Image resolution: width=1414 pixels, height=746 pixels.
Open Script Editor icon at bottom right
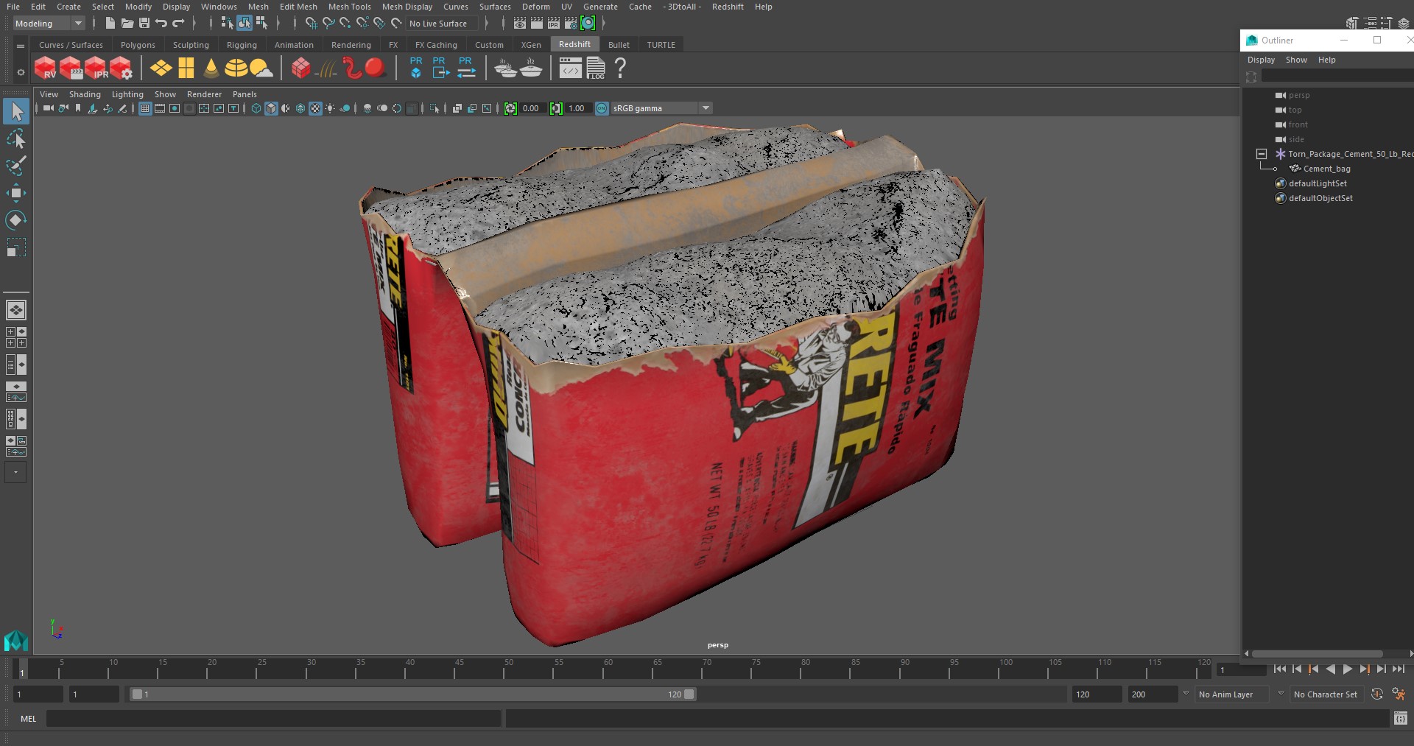[x=1401, y=718]
